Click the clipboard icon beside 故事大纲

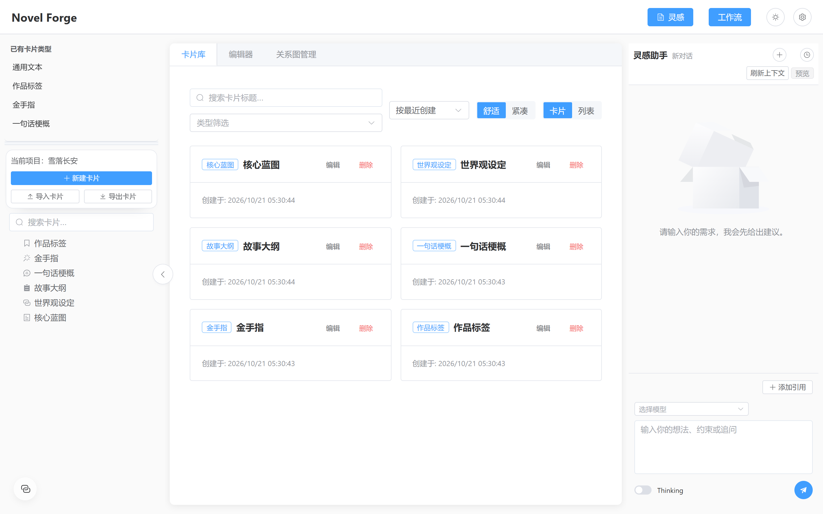(x=27, y=288)
